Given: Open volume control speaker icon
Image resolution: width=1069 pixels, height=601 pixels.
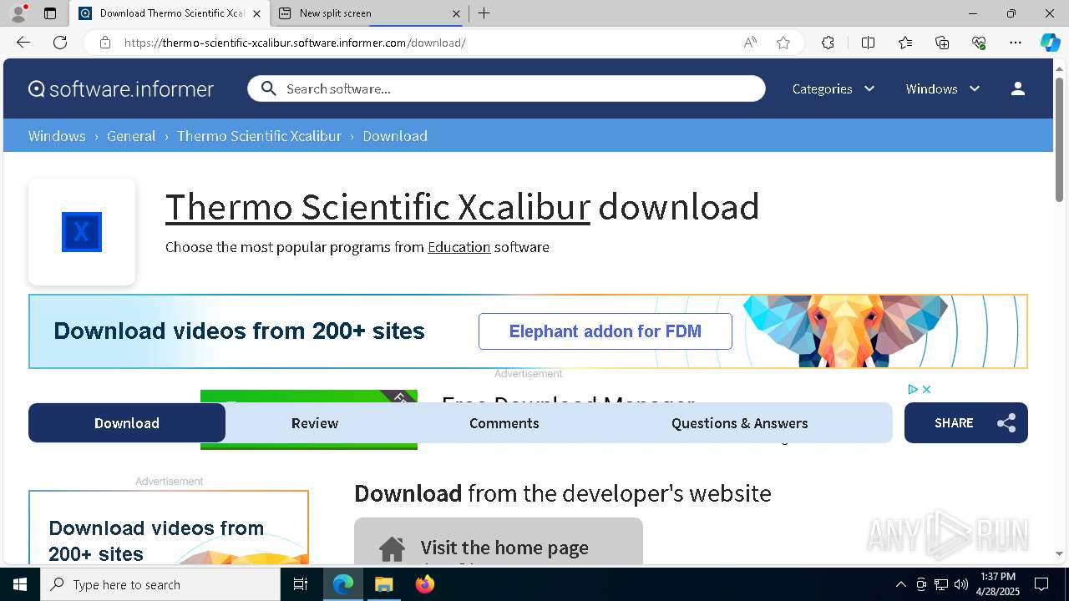Looking at the screenshot, I should tap(961, 584).
